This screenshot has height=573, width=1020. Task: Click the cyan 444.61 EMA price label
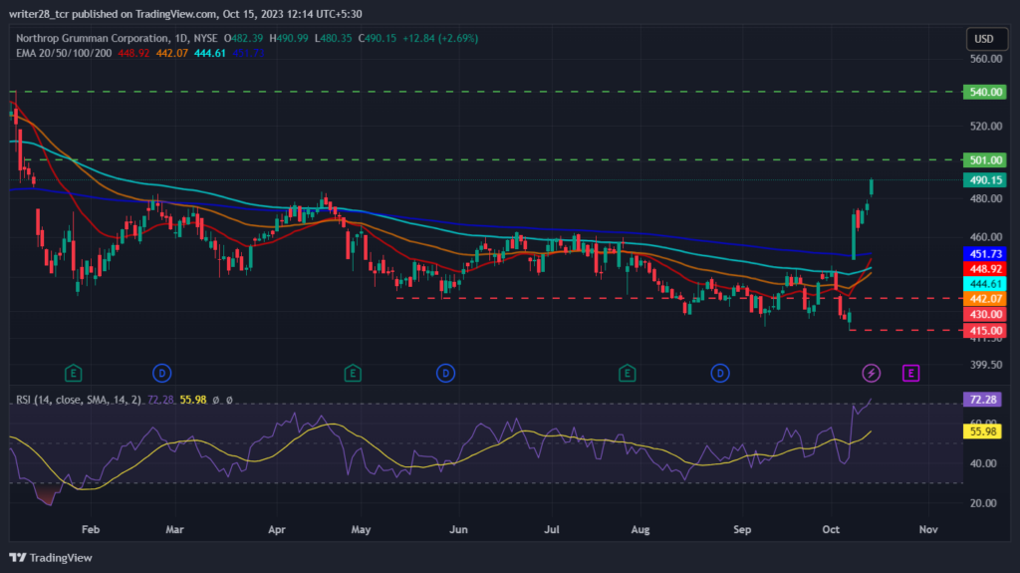pos(985,284)
